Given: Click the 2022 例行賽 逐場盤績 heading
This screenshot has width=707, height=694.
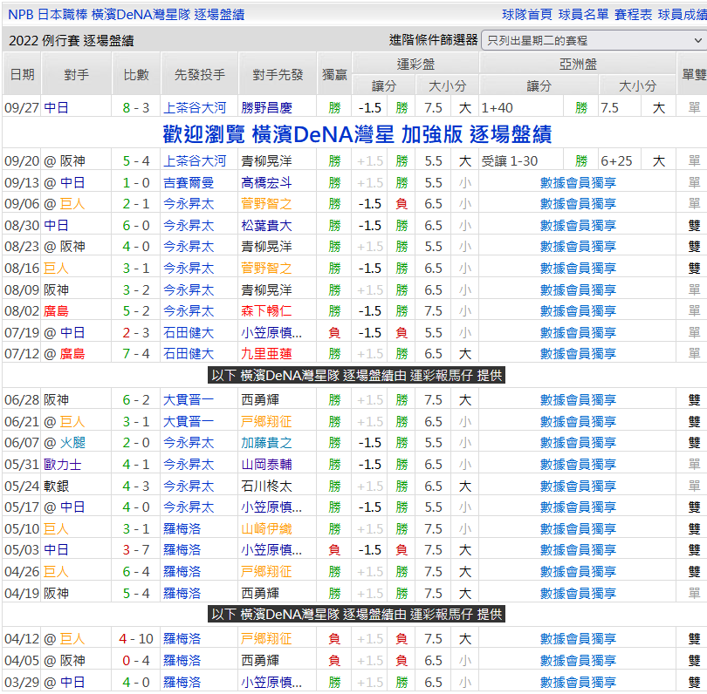Looking at the screenshot, I should click(x=72, y=41).
